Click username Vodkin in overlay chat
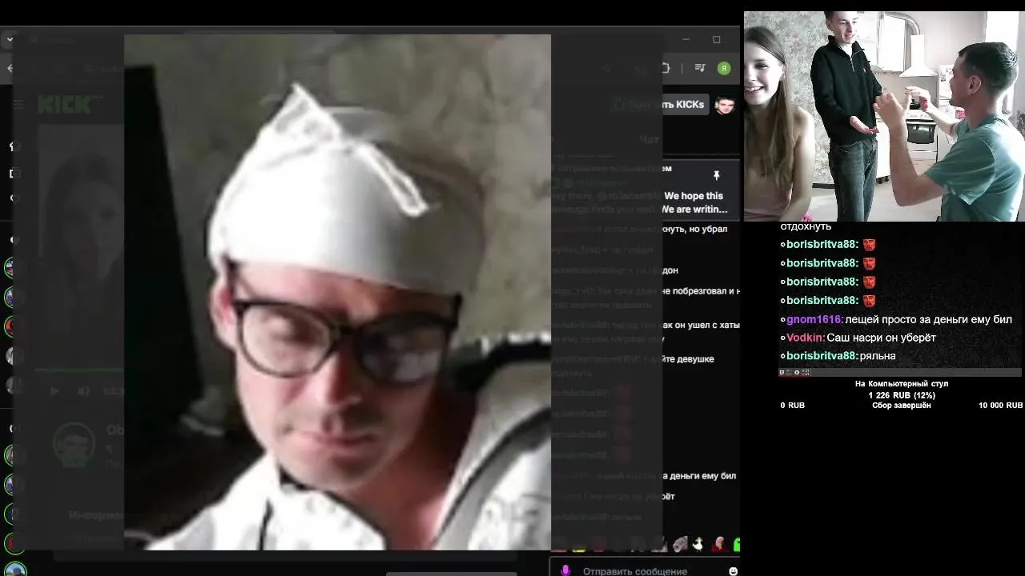 [805, 338]
